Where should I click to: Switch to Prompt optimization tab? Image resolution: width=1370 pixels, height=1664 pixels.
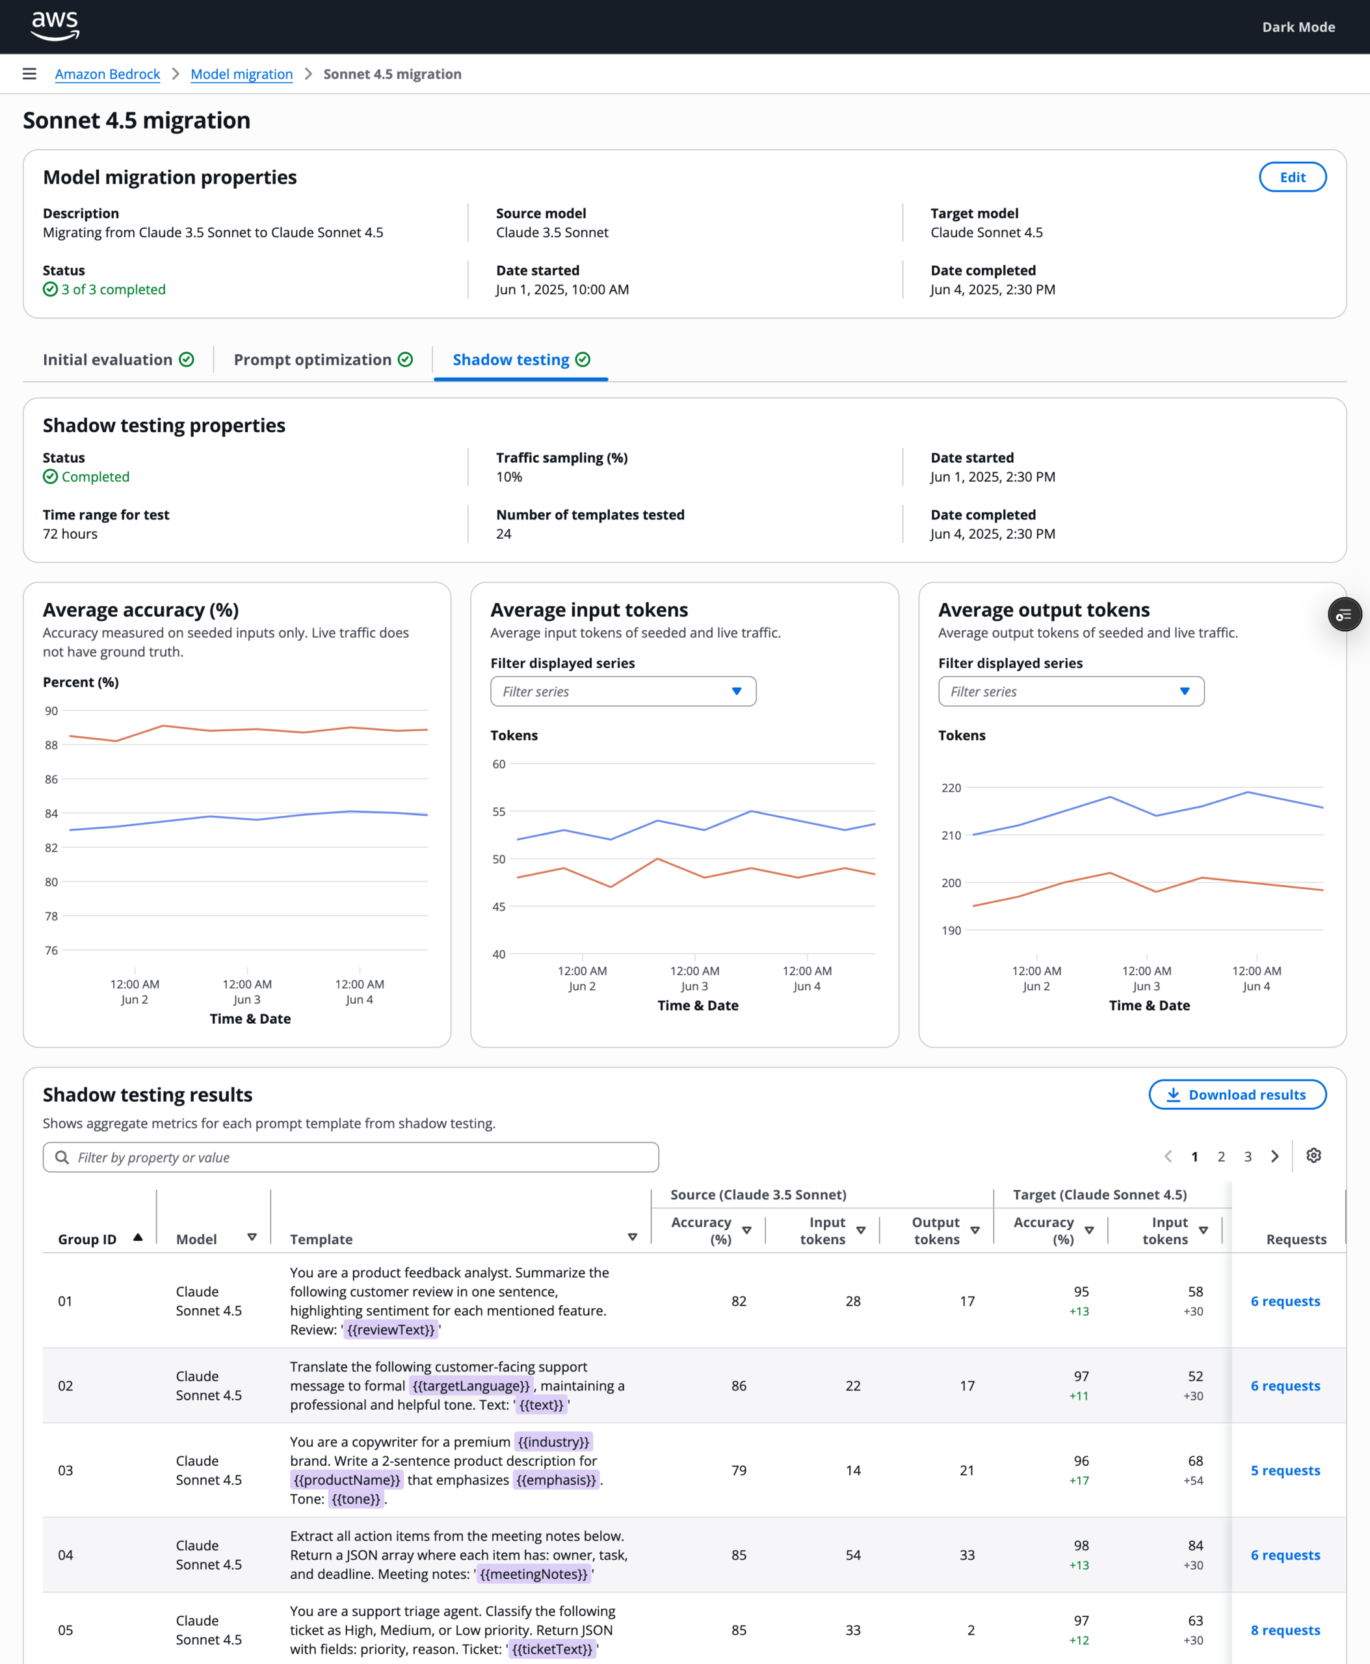[323, 360]
